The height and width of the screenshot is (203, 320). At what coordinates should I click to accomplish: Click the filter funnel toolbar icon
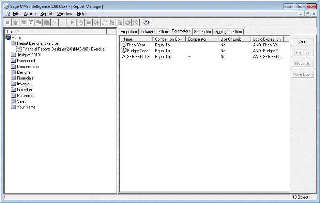(x=55, y=23)
